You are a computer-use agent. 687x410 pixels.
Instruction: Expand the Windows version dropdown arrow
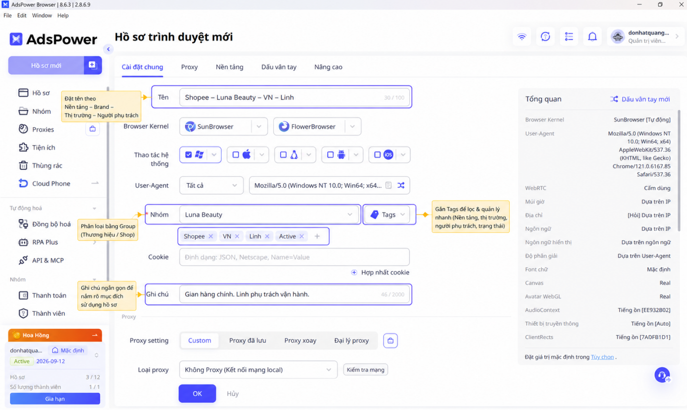[214, 155]
